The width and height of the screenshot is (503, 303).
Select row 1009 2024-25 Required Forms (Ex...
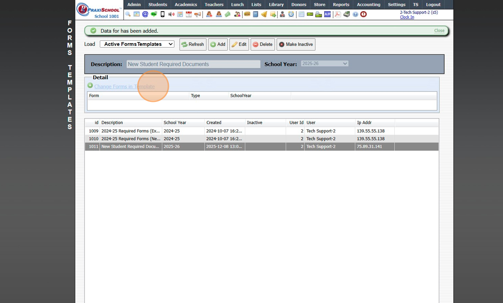[x=262, y=131]
